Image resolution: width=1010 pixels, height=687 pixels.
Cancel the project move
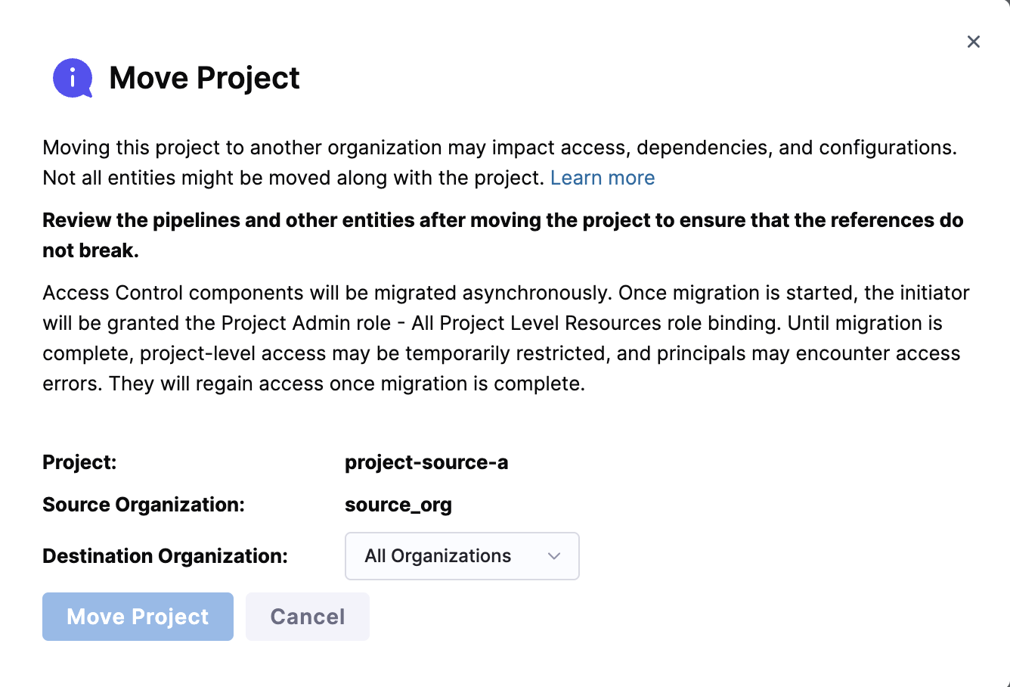pyautogui.click(x=307, y=617)
